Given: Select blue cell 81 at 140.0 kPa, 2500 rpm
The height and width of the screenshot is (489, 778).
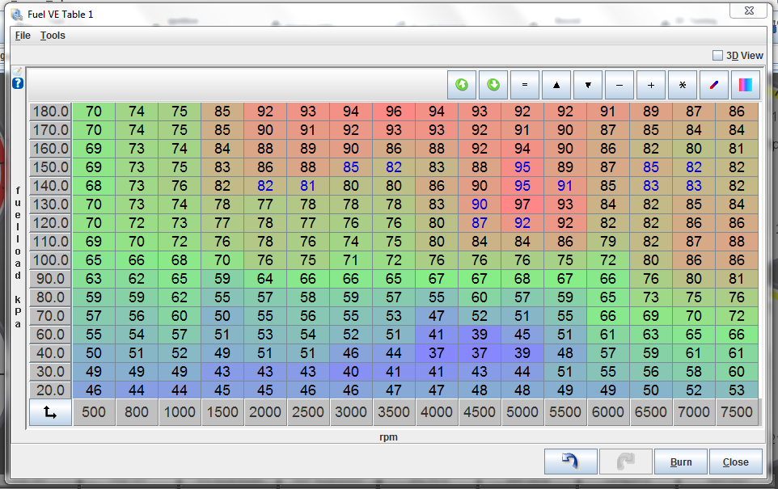Looking at the screenshot, I should (307, 185).
